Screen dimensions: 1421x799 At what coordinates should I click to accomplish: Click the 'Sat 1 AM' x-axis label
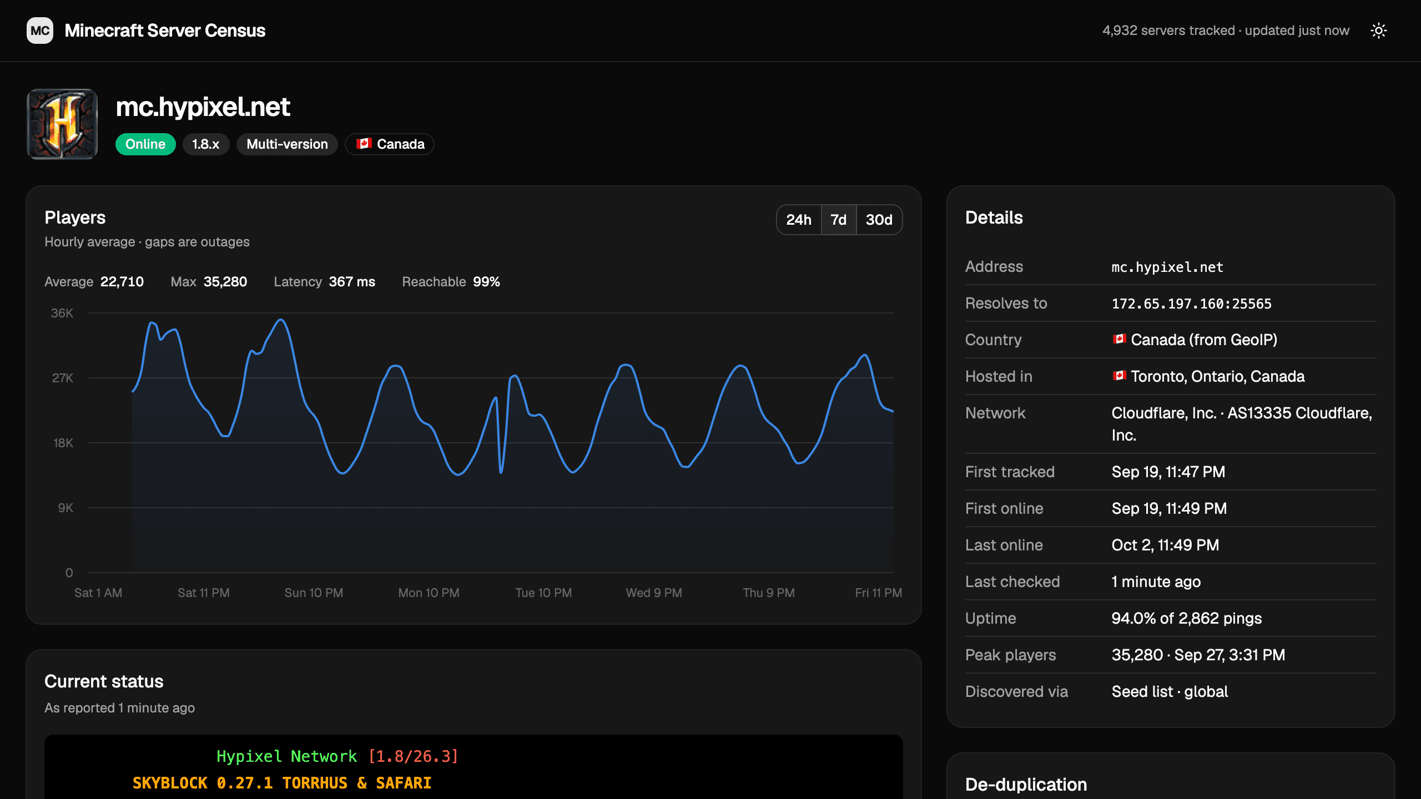[98, 593]
